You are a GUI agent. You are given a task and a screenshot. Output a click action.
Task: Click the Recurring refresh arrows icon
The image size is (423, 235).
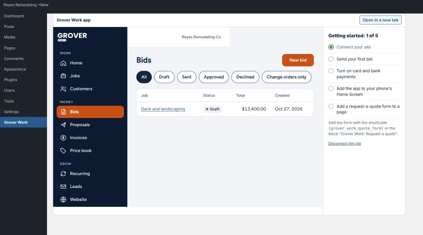point(63,174)
